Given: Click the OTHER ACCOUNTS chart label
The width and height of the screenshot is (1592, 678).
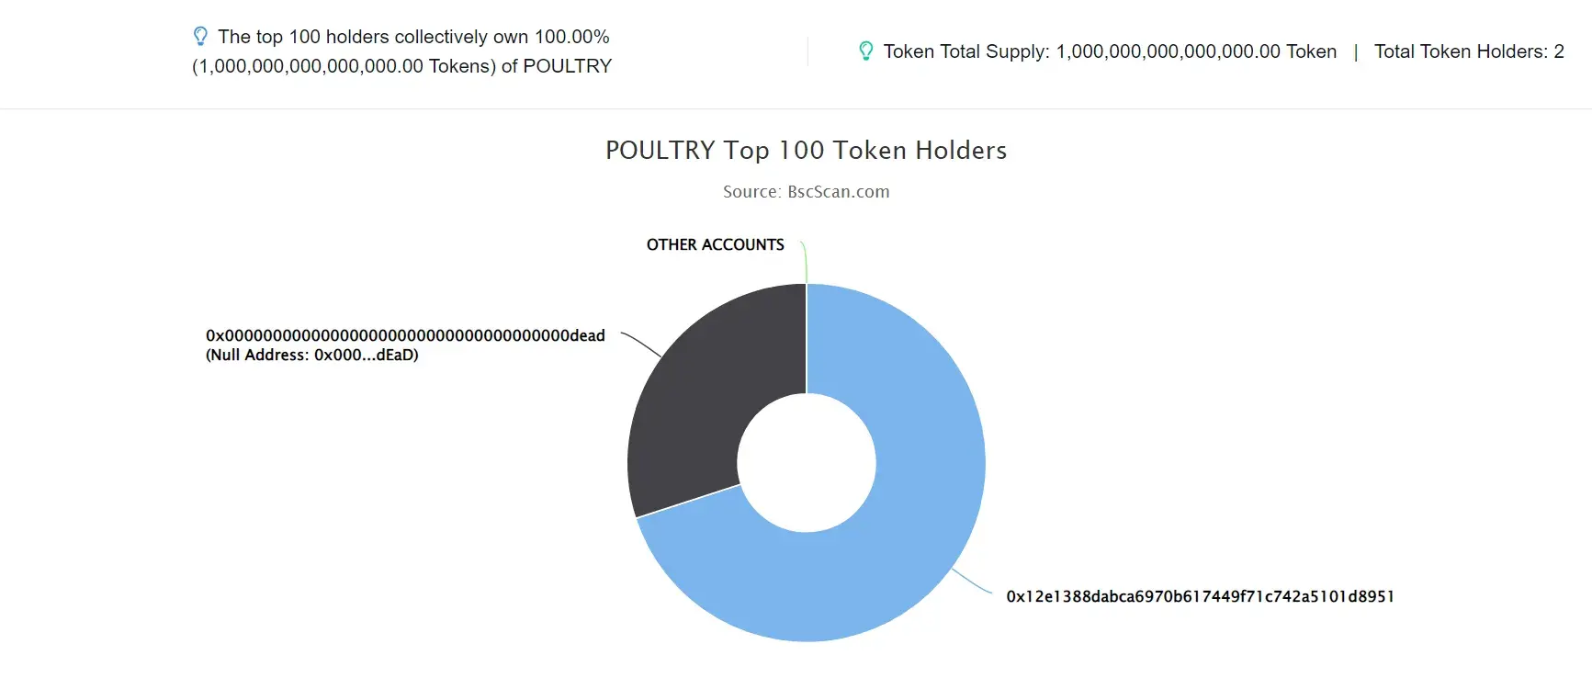Looking at the screenshot, I should tap(716, 244).
